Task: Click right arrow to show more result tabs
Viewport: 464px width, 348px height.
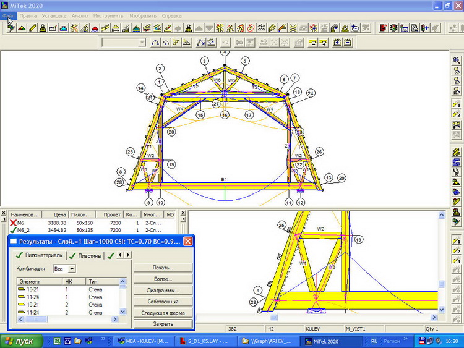Action: click(x=128, y=255)
